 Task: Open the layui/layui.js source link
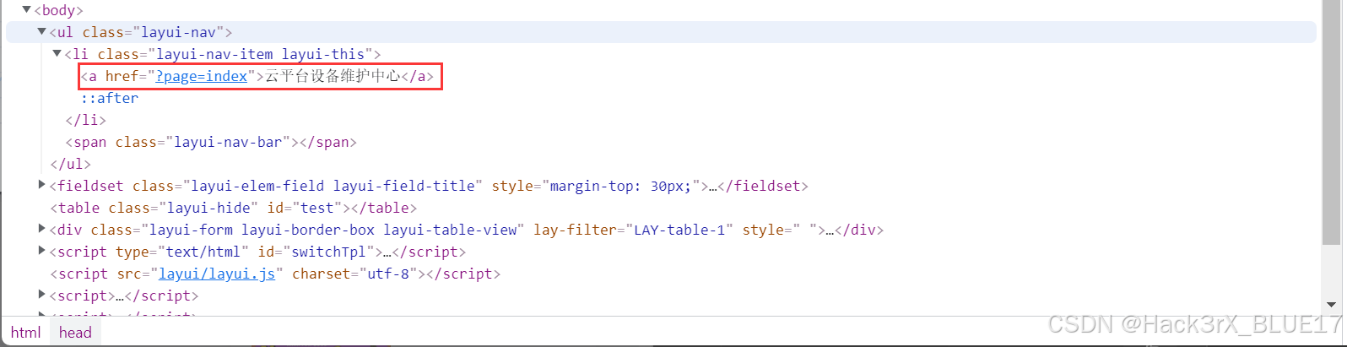click(x=217, y=274)
